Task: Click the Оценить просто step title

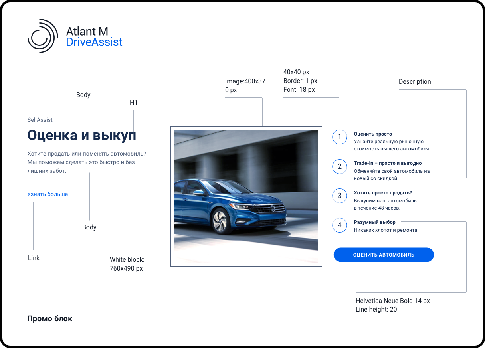Action: tap(373, 134)
